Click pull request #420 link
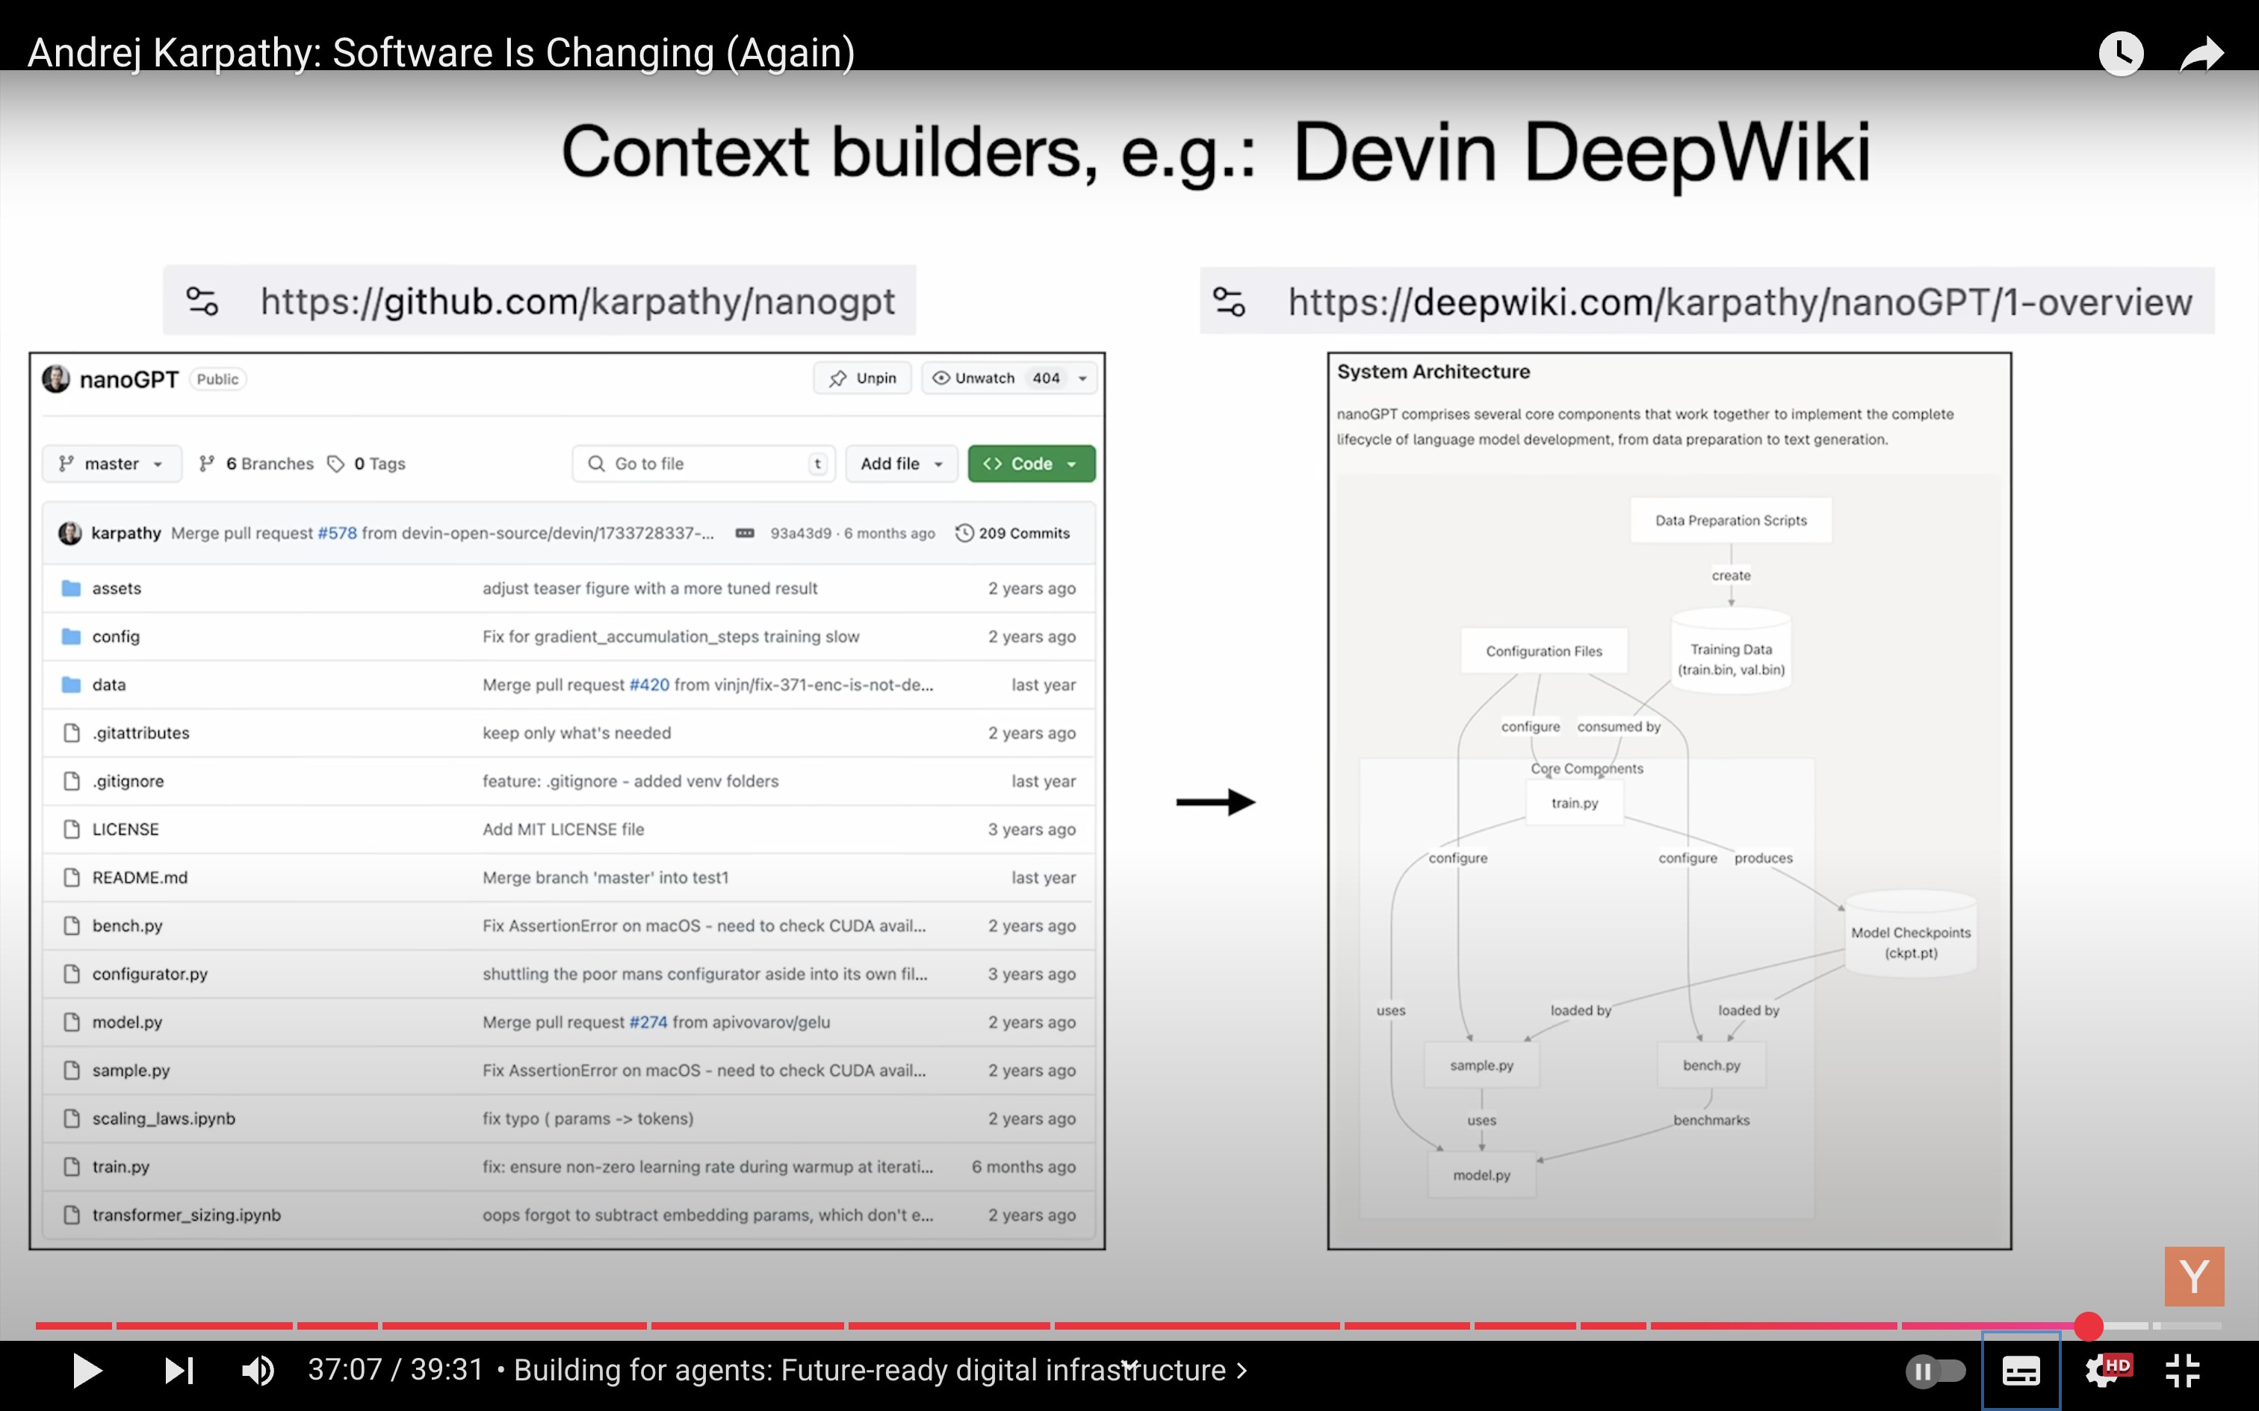The width and height of the screenshot is (2259, 1411). tap(648, 684)
